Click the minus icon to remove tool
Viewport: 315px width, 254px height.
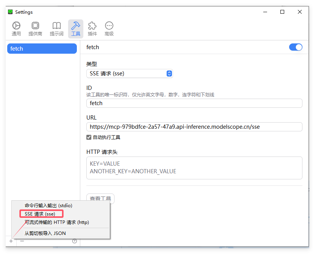tap(22, 241)
